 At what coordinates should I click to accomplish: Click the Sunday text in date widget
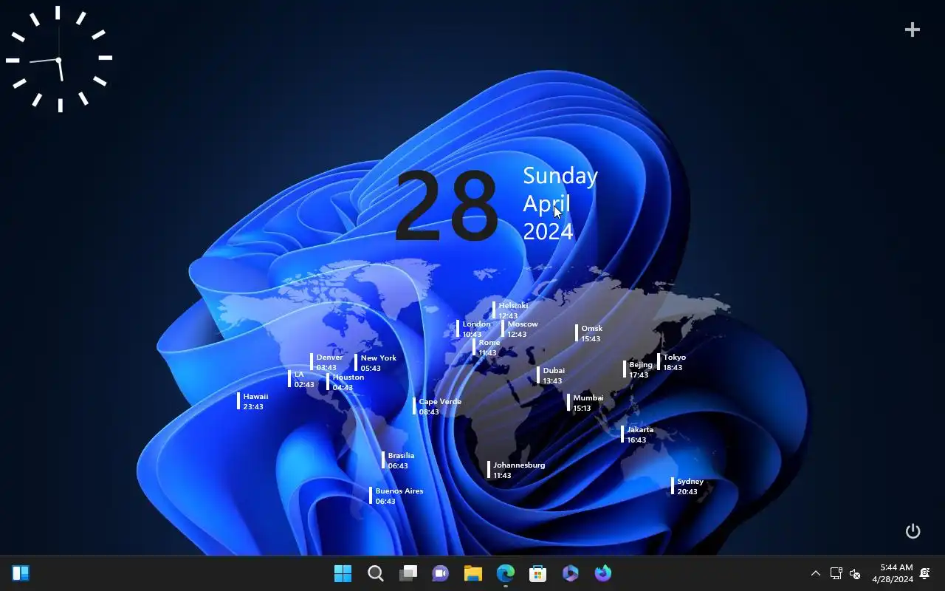pyautogui.click(x=560, y=176)
